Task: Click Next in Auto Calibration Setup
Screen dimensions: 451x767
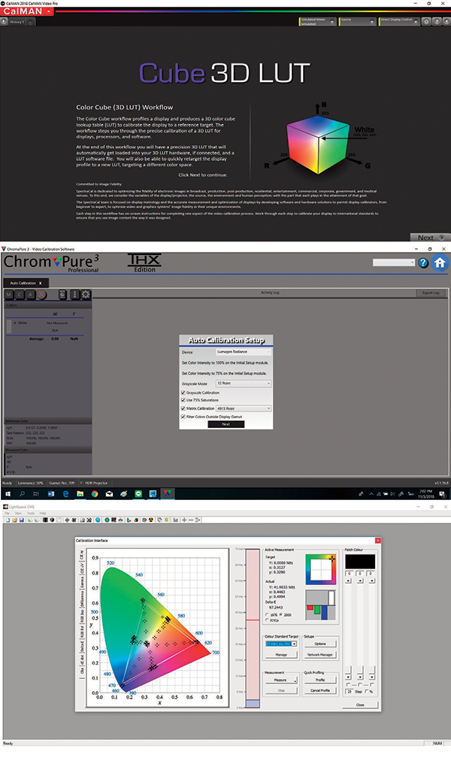Action: (x=226, y=424)
